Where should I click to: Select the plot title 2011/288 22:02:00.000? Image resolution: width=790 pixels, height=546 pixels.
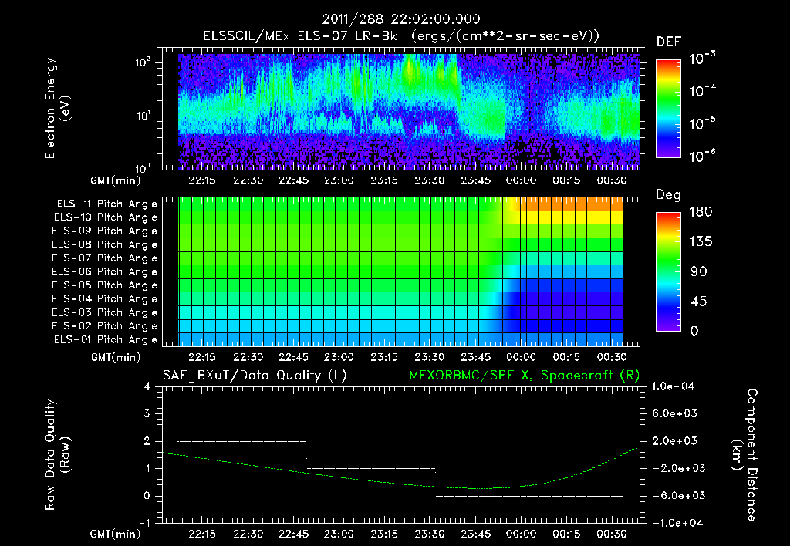click(x=401, y=19)
